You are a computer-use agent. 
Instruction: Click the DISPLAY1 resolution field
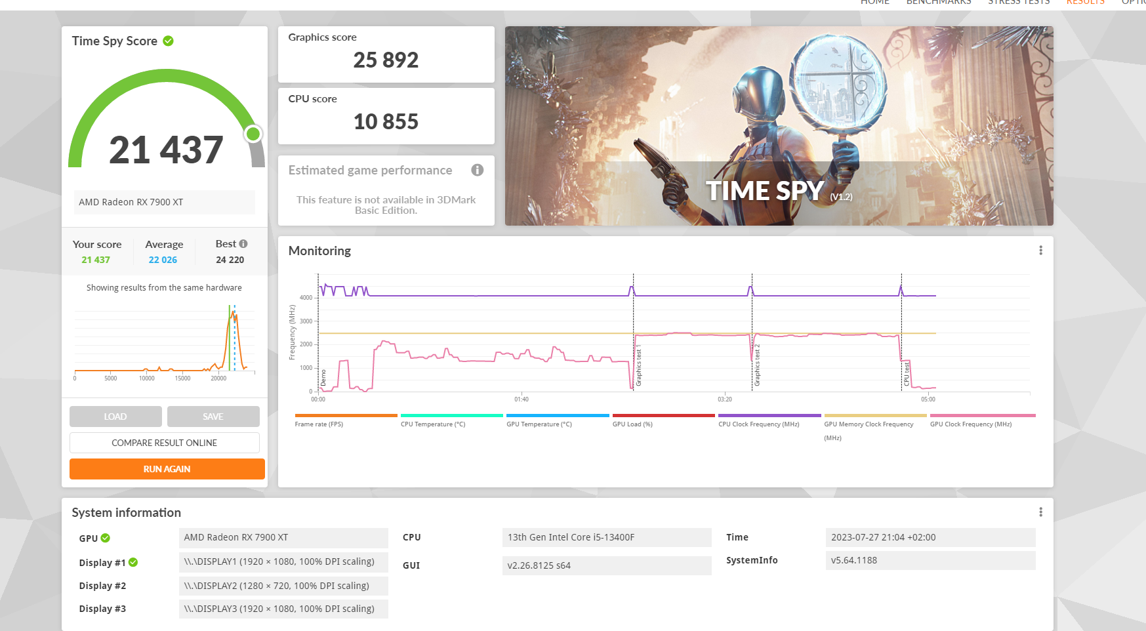(283, 562)
